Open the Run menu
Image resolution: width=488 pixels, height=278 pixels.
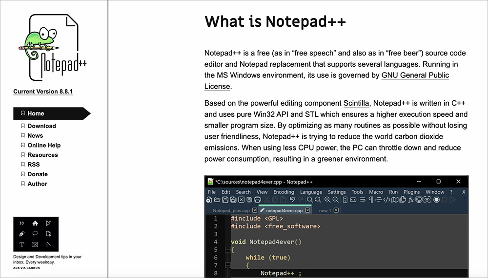click(393, 192)
